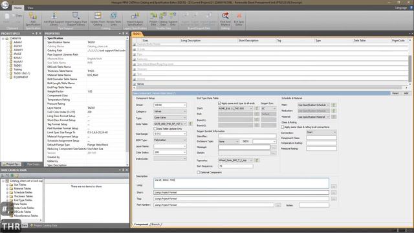Open Project Data in ribbon

pos(153,19)
